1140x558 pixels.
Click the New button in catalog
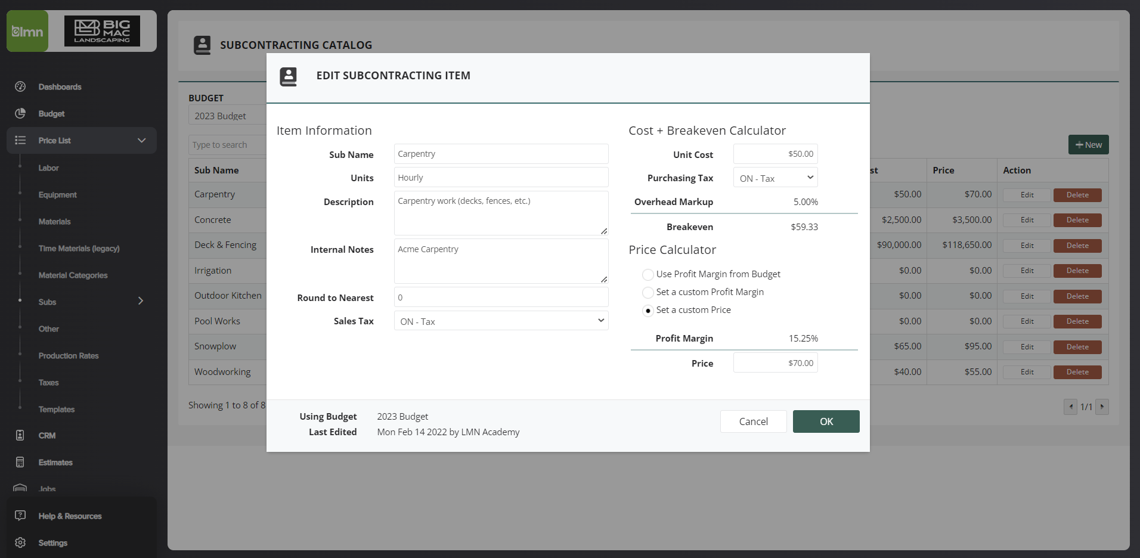(1089, 145)
